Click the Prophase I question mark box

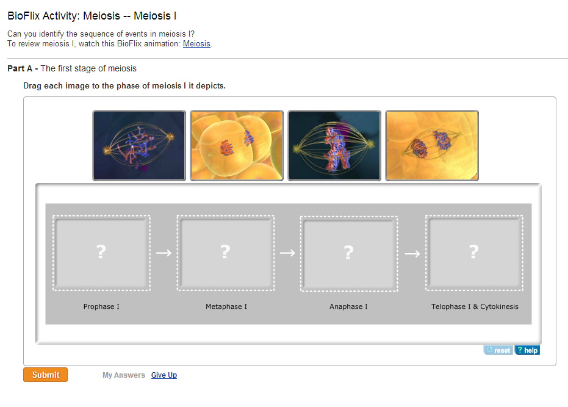101,253
